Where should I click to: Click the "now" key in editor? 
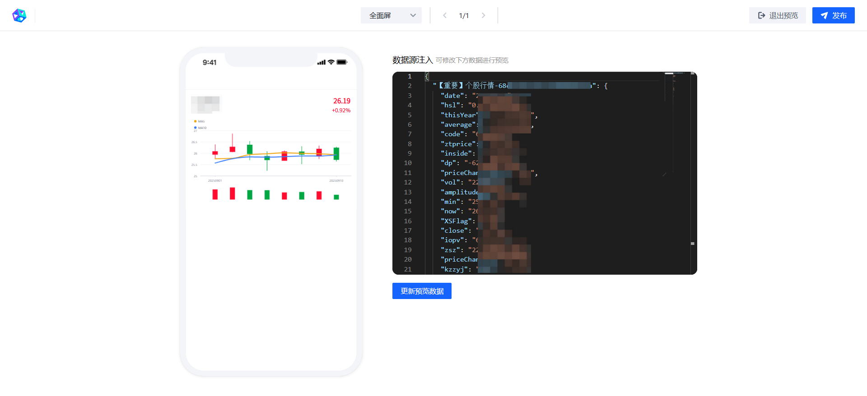(451, 211)
